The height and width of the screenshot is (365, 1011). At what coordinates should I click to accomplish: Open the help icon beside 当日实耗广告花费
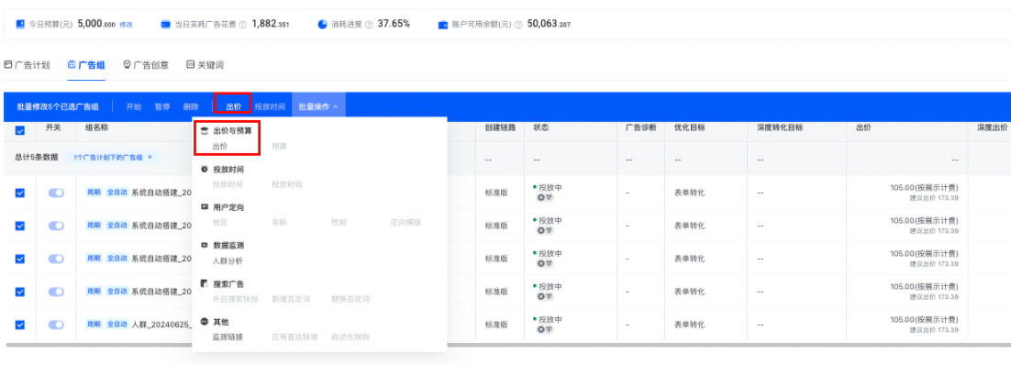coord(242,25)
